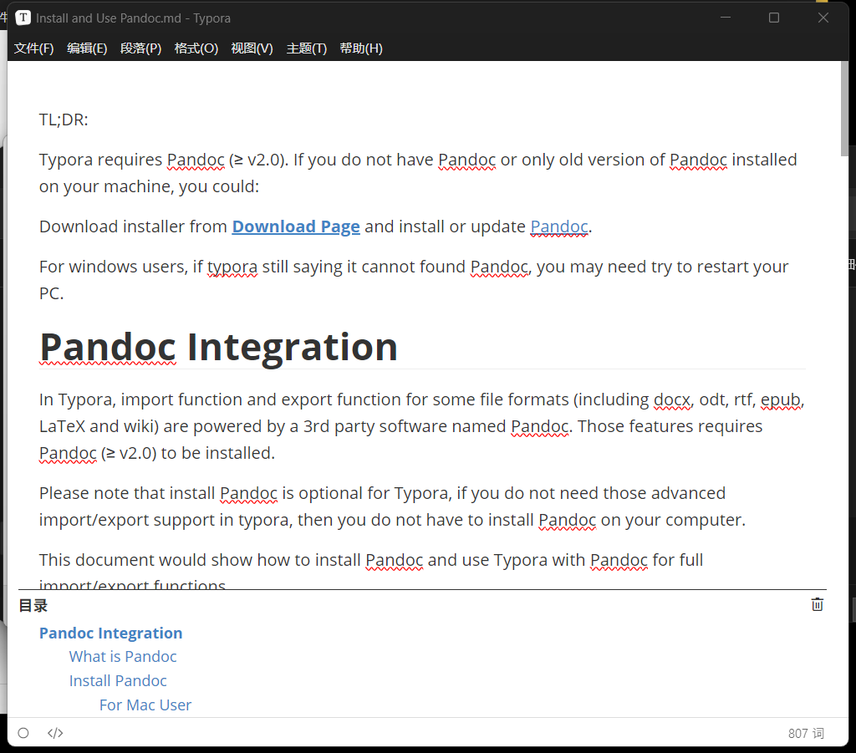The width and height of the screenshot is (856, 753).
Task: Open source code mode via </> status bar icon
Action: (x=55, y=733)
